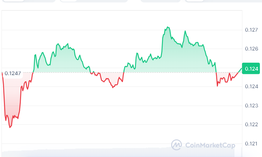Click the volume bars strip under the chart
This screenshot has height=157, width=262.
(122, 152)
